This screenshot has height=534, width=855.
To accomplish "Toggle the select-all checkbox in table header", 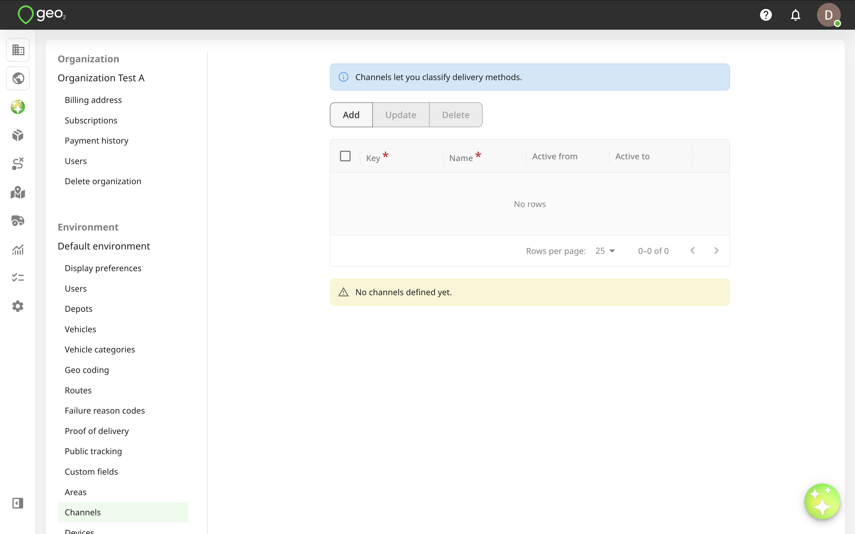I will point(345,156).
